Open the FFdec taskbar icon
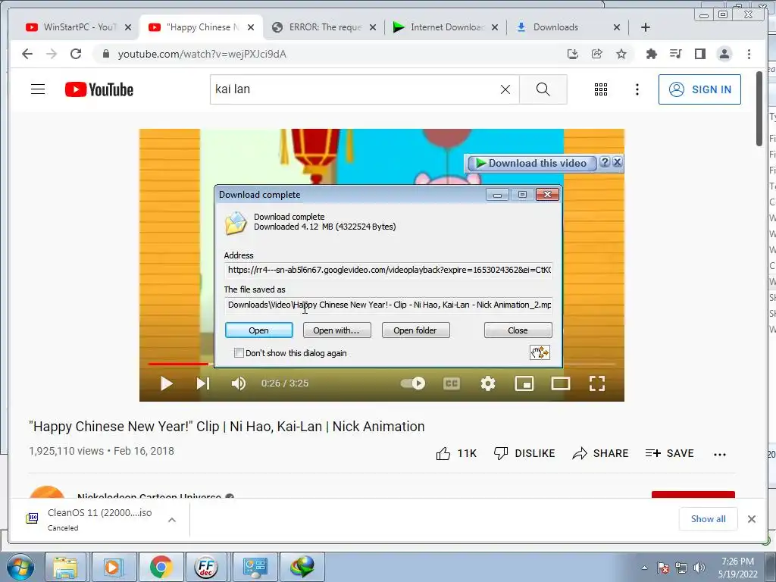This screenshot has height=582, width=776. 206,567
